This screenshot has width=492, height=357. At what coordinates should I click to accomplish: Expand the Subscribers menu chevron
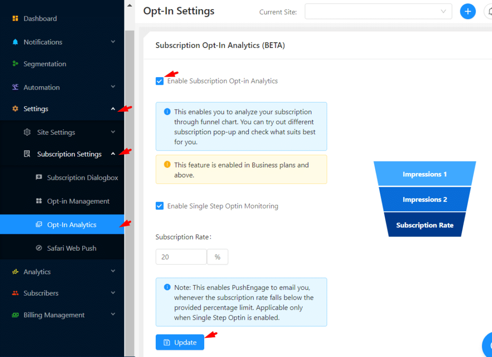pos(113,293)
